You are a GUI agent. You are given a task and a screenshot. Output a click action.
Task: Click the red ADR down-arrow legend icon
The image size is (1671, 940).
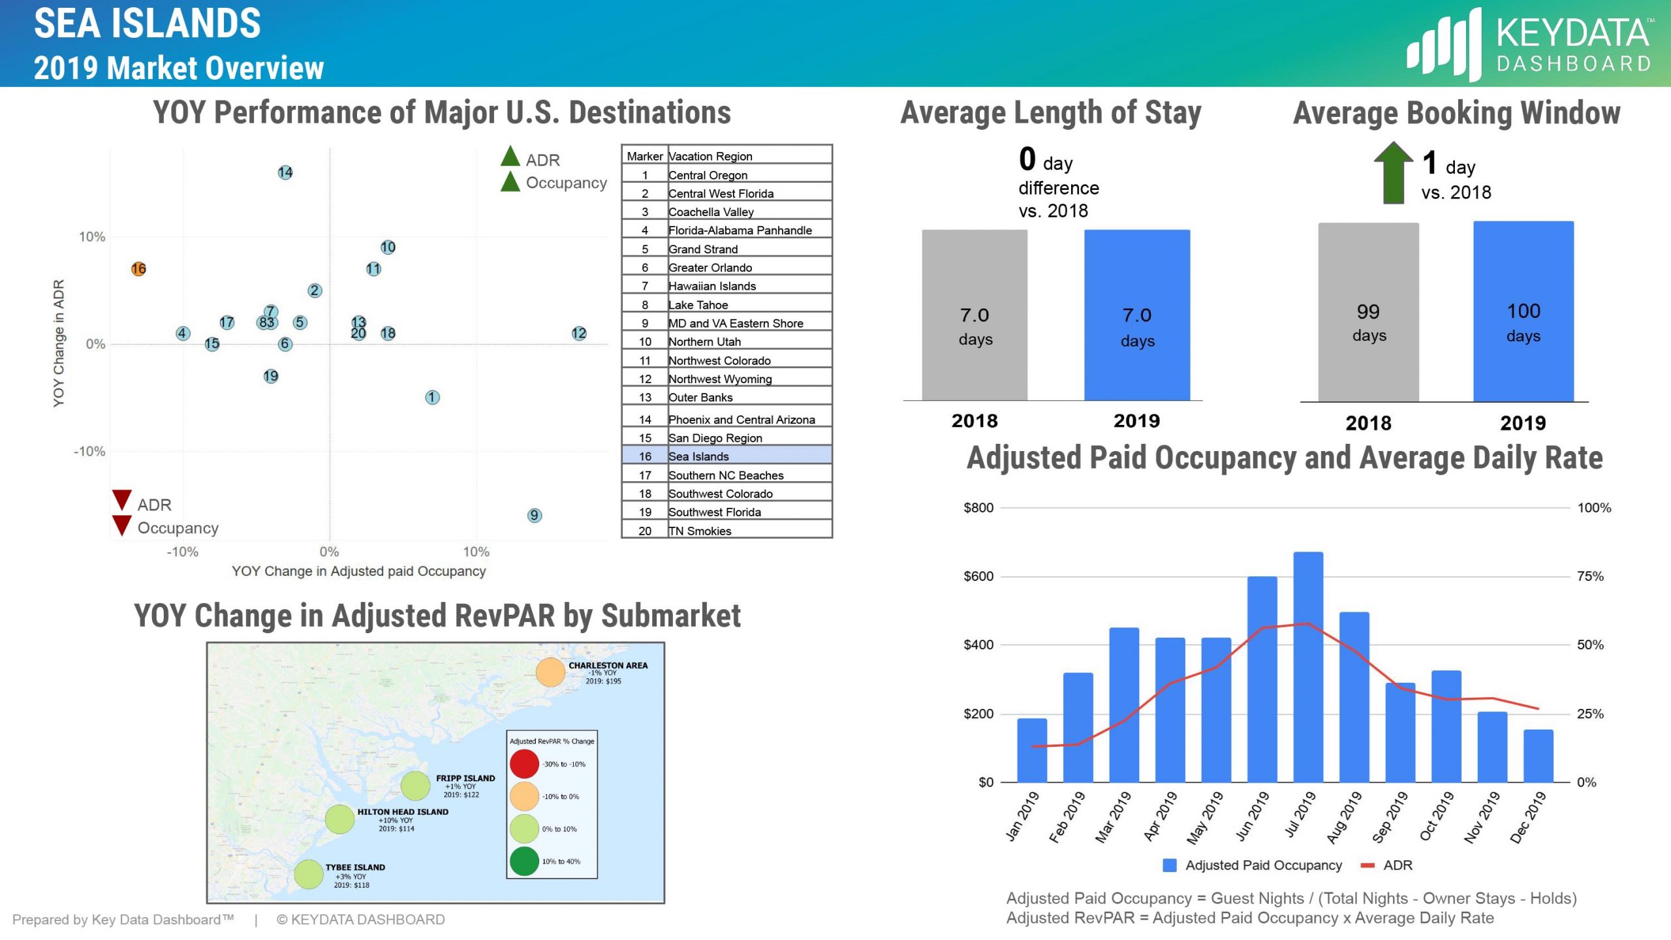click(x=121, y=499)
